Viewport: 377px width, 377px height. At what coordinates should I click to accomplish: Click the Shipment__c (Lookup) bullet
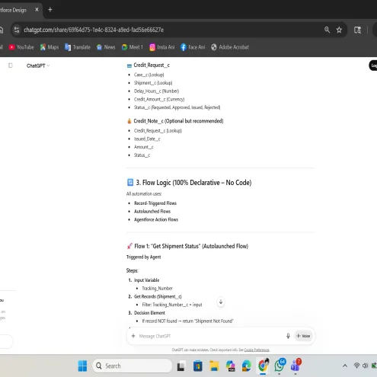pos(153,83)
